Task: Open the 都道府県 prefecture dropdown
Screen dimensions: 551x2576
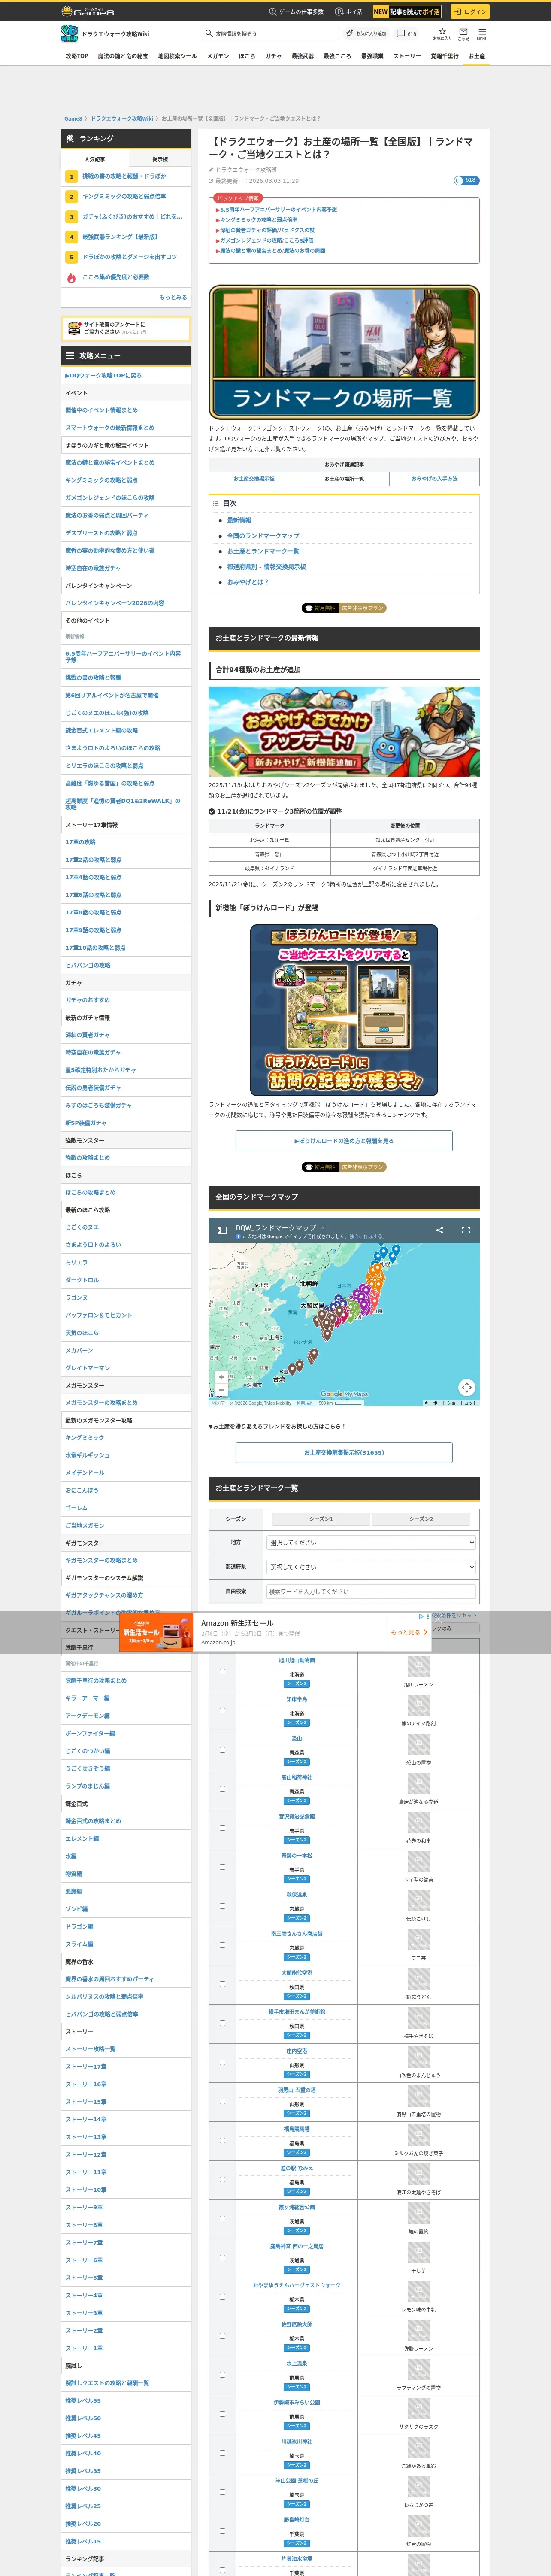Action: [371, 1567]
